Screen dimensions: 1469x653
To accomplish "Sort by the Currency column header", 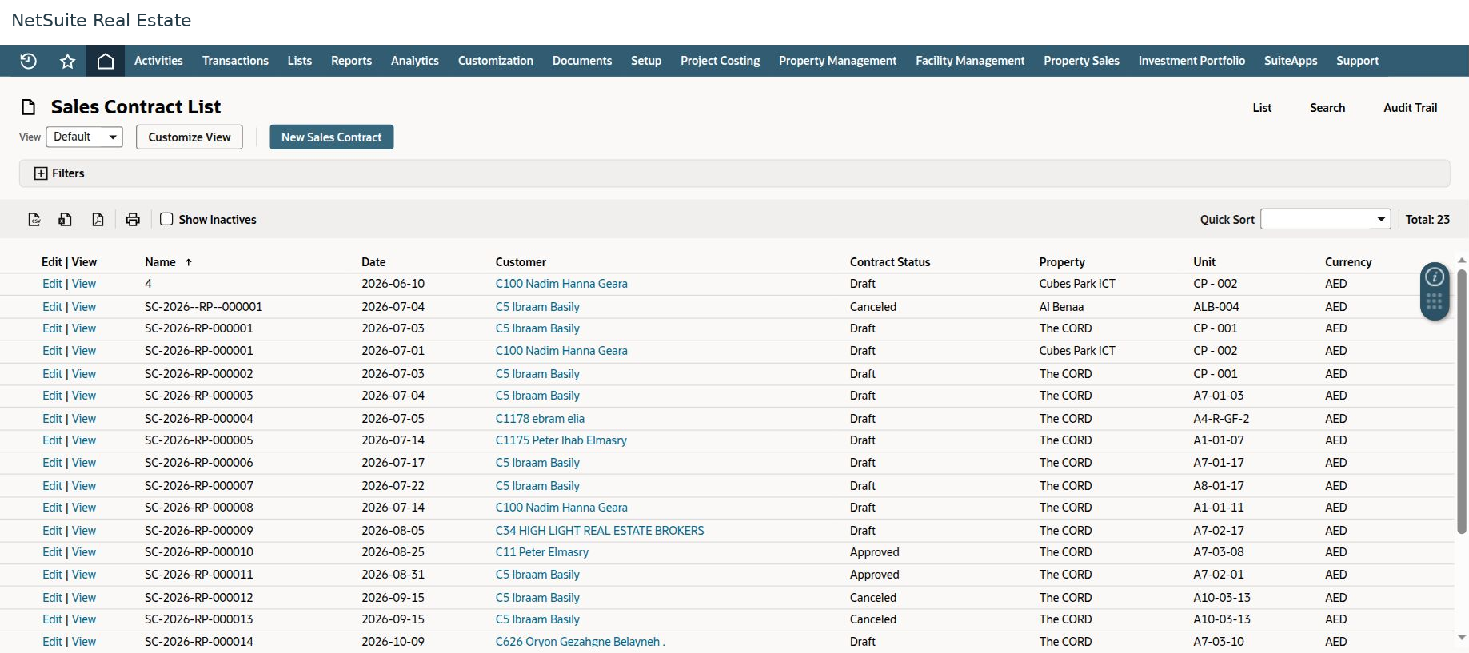I will click(x=1348, y=262).
